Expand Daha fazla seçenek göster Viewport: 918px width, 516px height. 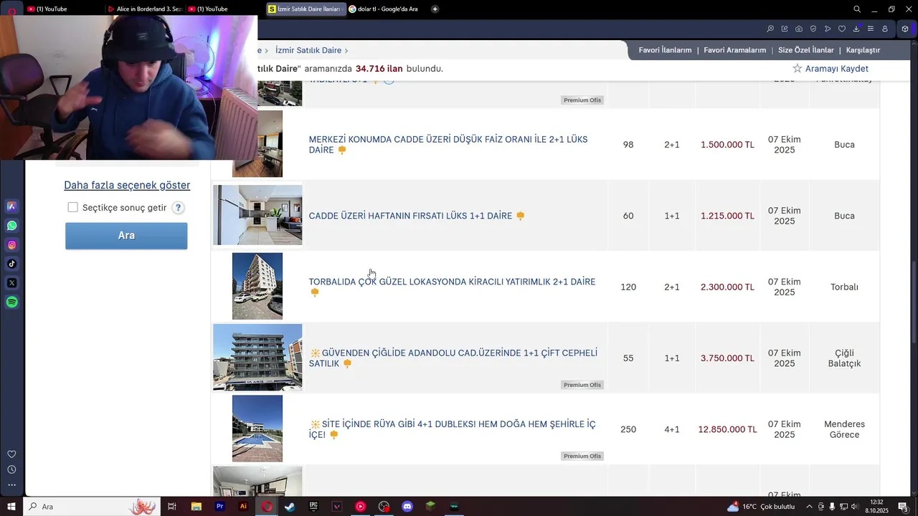click(127, 185)
